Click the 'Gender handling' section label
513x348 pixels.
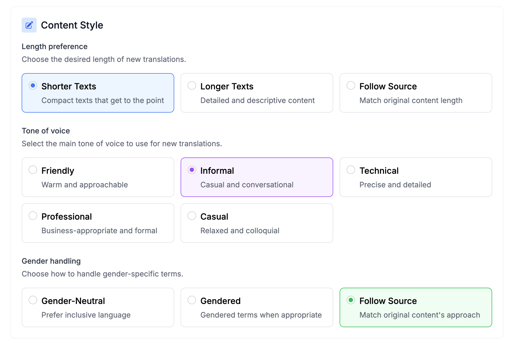(51, 261)
